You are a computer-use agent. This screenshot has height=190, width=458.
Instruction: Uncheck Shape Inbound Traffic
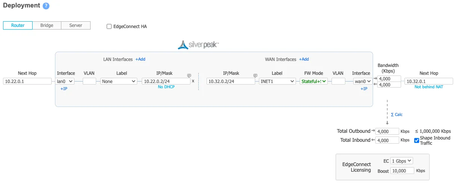point(416,140)
